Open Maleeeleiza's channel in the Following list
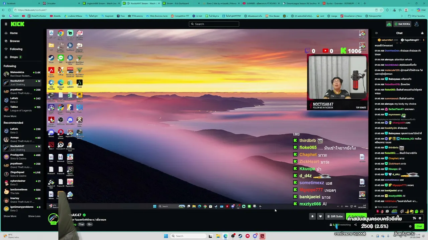Screen dimensions: 428x240 (22, 74)
